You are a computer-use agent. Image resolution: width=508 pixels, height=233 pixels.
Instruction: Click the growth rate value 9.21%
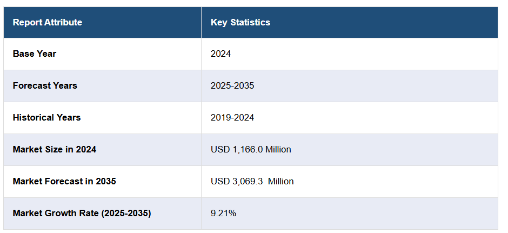click(223, 213)
